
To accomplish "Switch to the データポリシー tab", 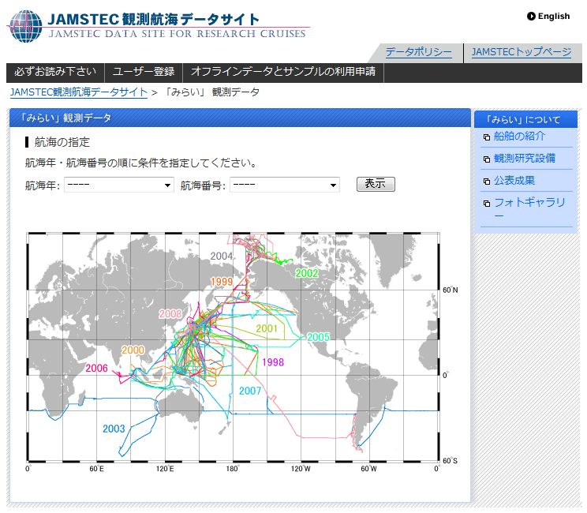I will point(418,53).
